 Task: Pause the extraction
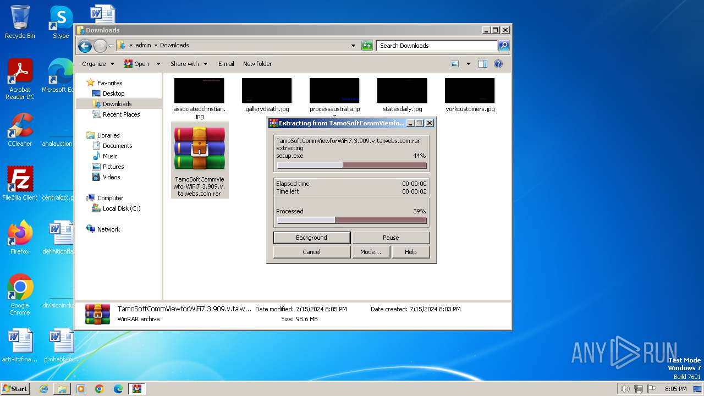click(391, 238)
